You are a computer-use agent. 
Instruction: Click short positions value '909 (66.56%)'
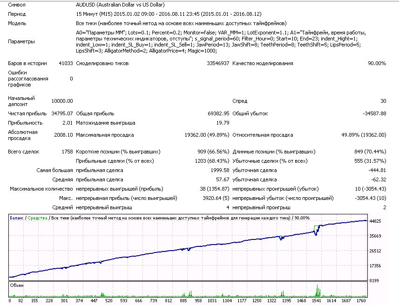click(213, 152)
